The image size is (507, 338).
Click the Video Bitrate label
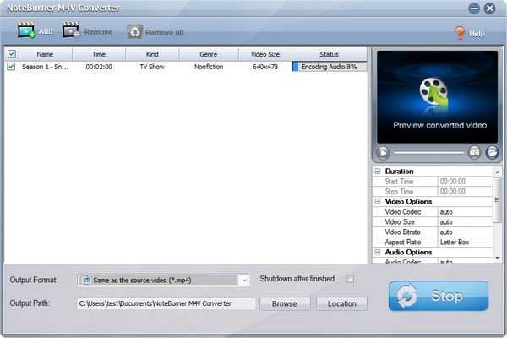402,232
